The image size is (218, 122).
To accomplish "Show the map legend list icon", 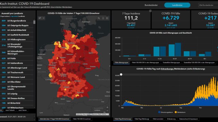I will 107,18.
